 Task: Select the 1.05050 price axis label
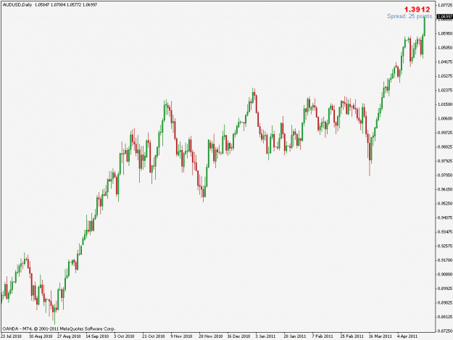pyautogui.click(x=445, y=47)
